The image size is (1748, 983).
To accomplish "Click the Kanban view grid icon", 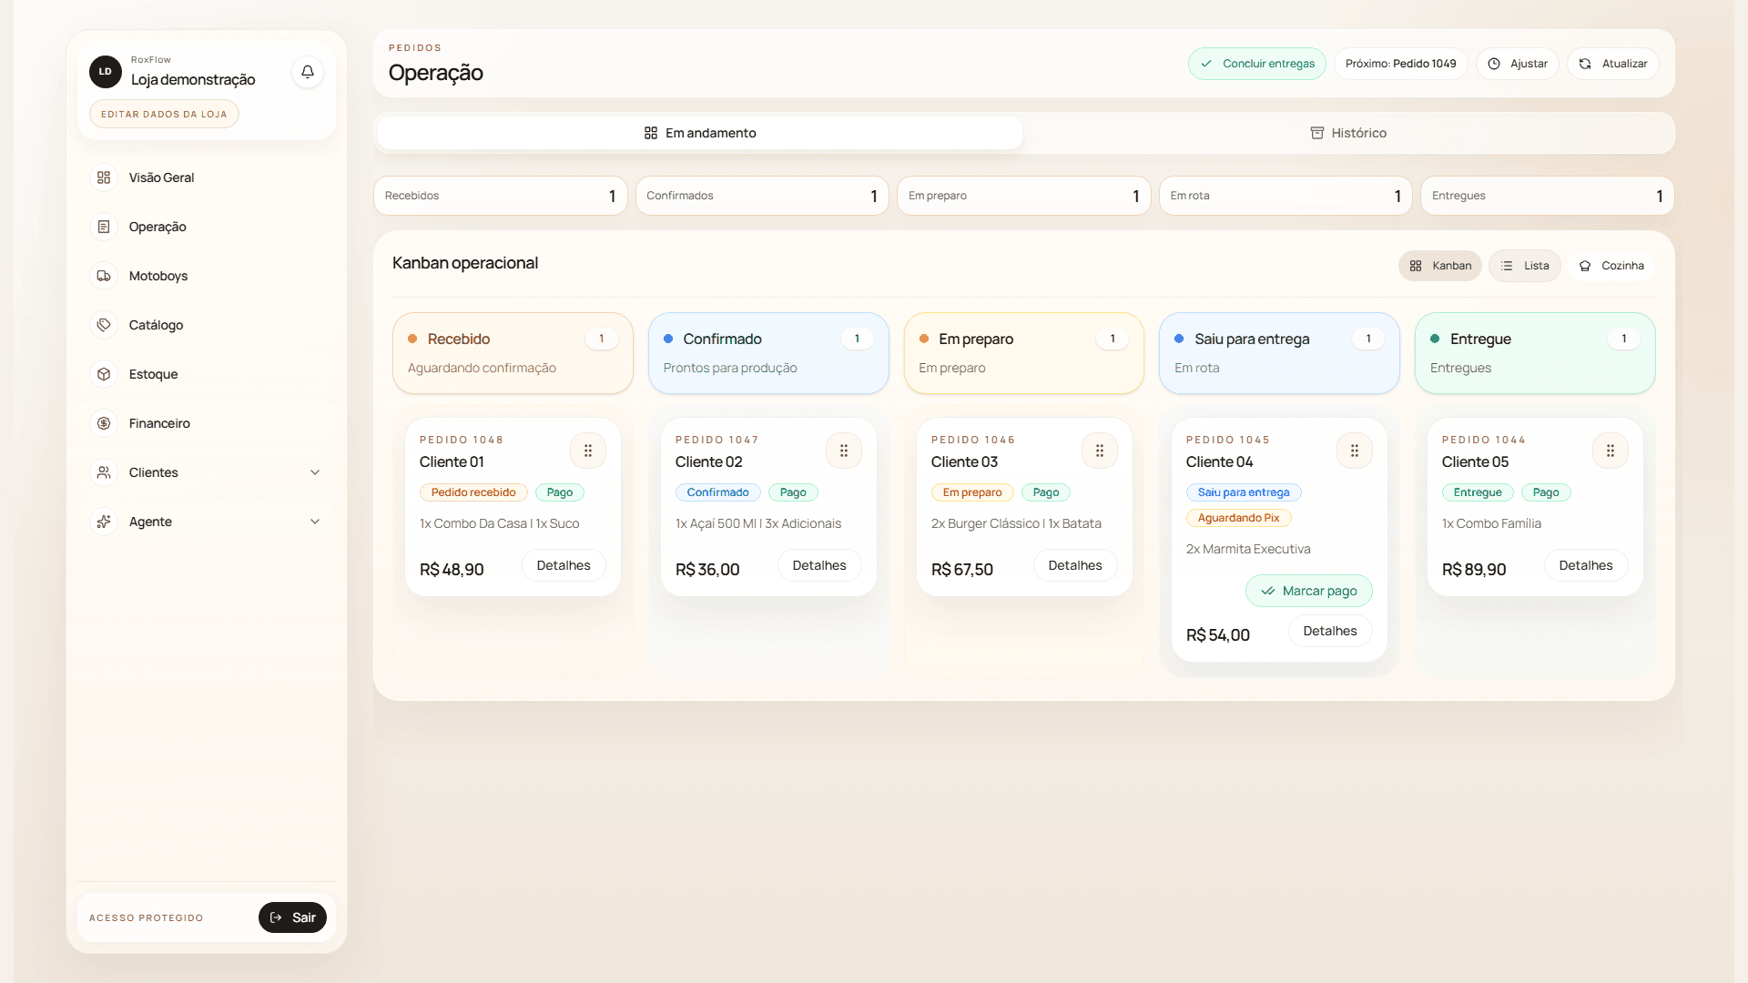I will click(x=1416, y=266).
